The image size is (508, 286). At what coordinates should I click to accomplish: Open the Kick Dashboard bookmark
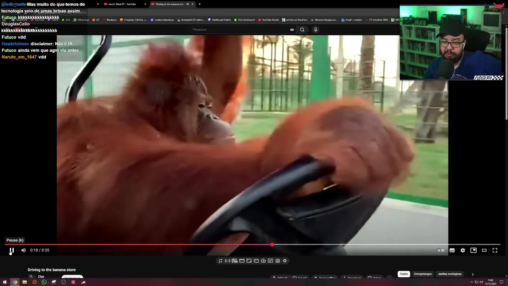(x=244, y=20)
